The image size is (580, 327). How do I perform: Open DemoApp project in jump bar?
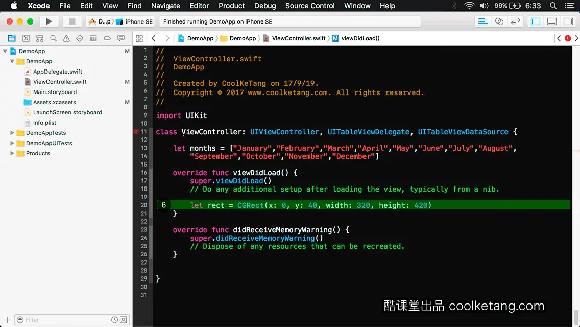click(x=196, y=38)
